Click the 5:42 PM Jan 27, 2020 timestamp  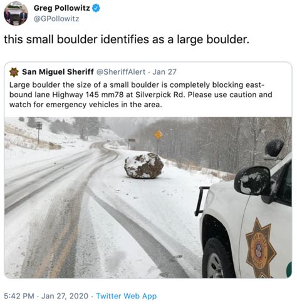coord(46,296)
